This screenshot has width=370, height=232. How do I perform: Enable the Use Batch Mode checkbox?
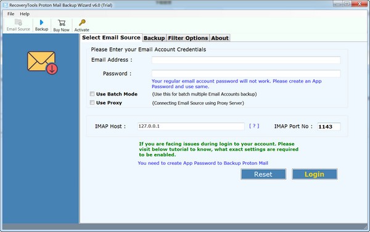pos(92,94)
